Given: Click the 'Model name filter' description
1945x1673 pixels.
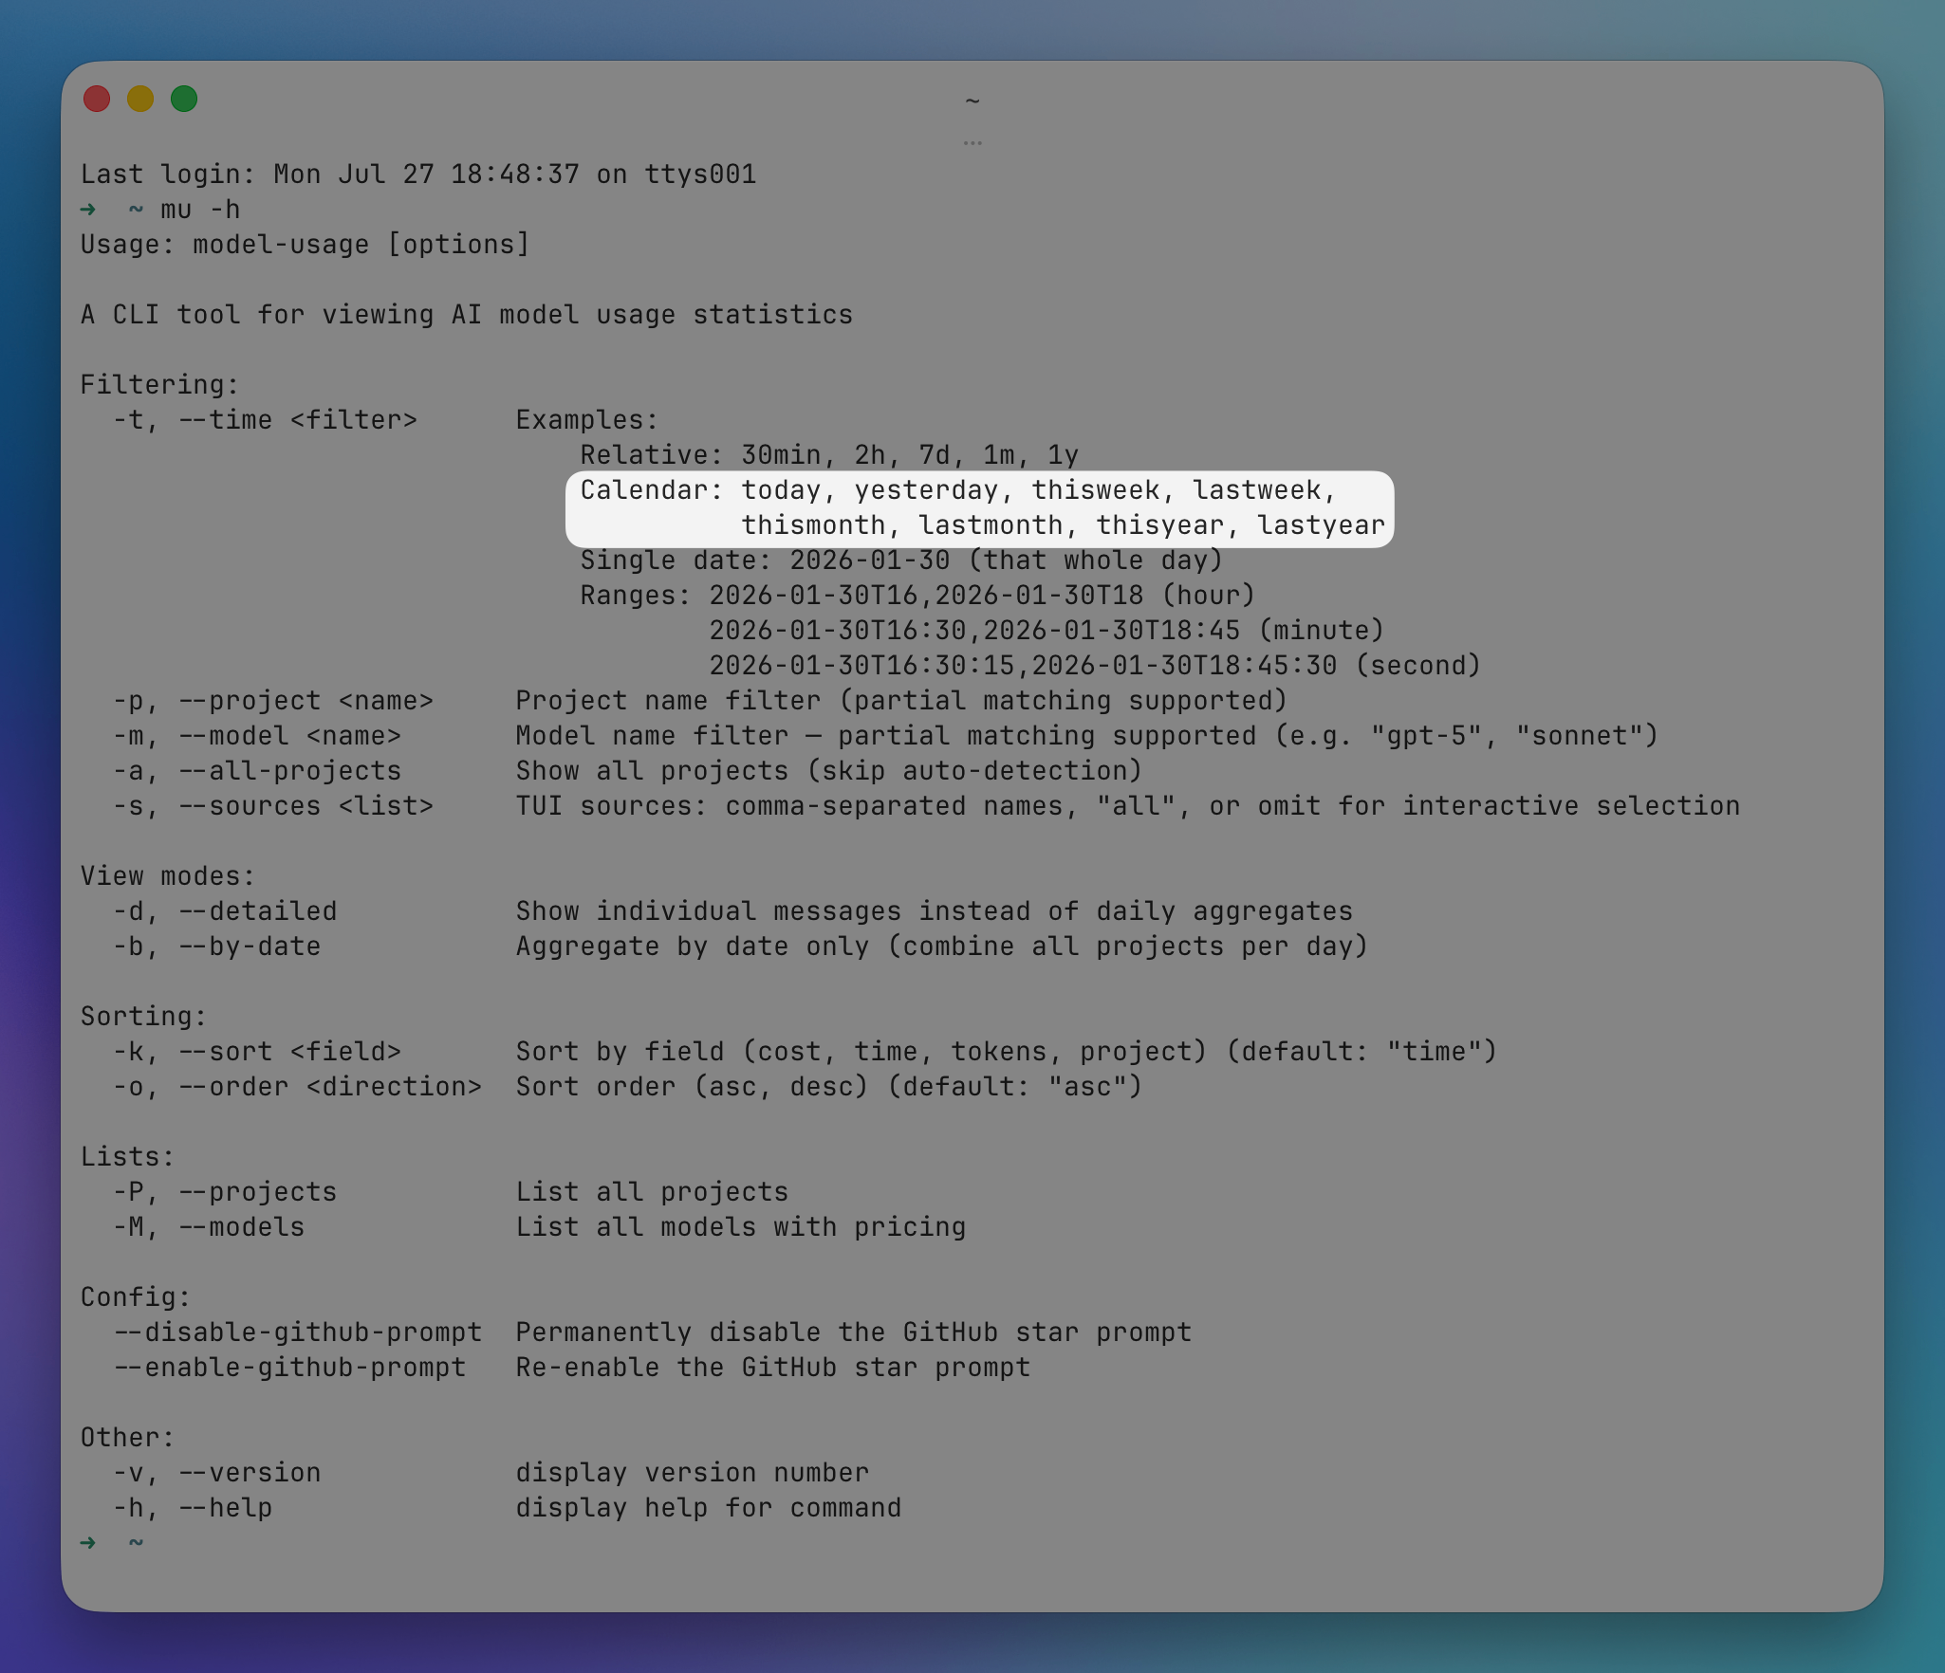Looking at the screenshot, I should click(1087, 736).
